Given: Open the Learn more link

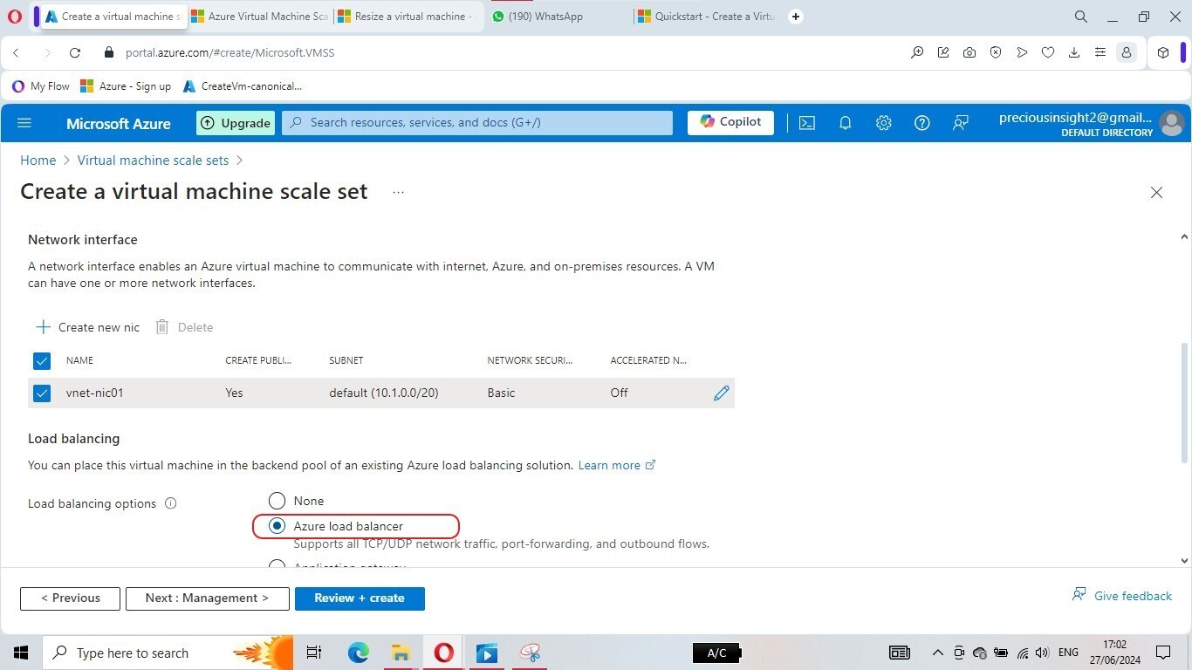Looking at the screenshot, I should pyautogui.click(x=617, y=465).
